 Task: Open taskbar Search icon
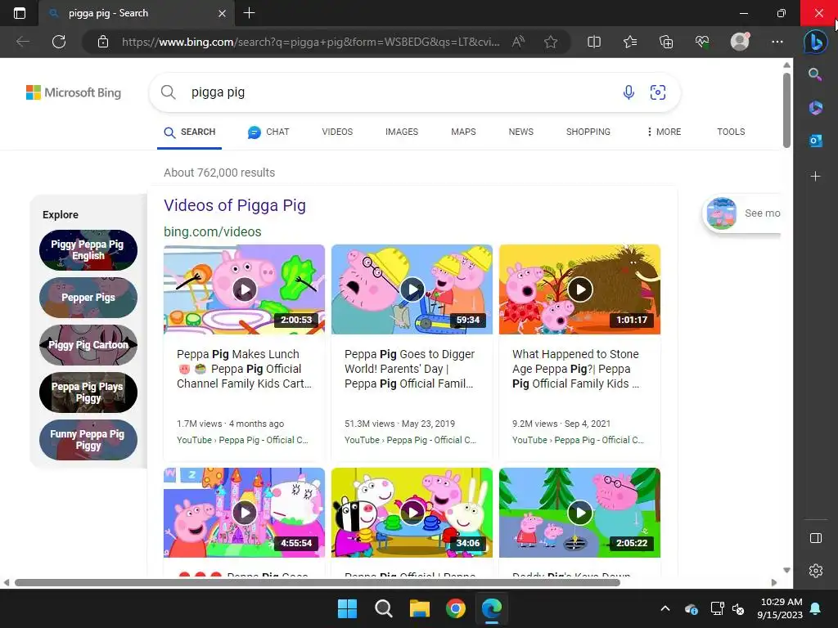(x=383, y=608)
